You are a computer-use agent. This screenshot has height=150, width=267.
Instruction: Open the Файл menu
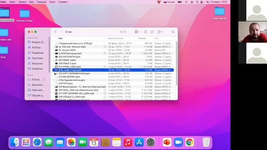tap(12, 2)
